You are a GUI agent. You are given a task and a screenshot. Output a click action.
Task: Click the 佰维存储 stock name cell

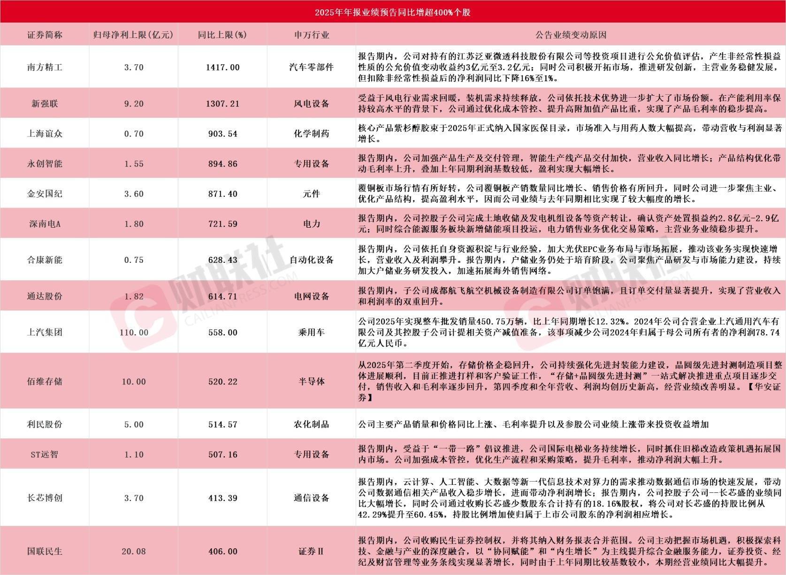[45, 381]
